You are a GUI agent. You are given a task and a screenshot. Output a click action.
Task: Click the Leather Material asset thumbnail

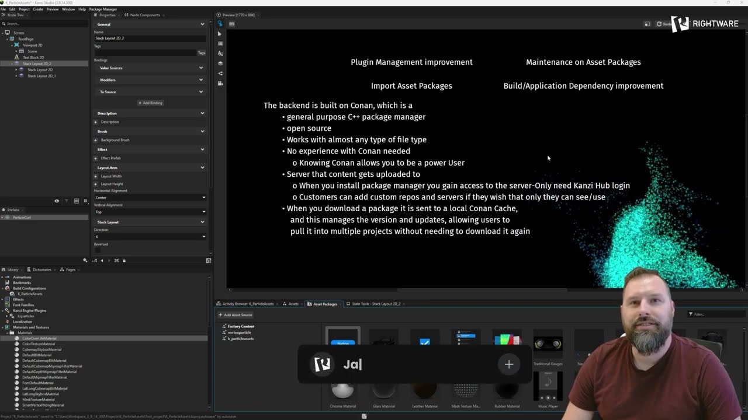pyautogui.click(x=425, y=392)
